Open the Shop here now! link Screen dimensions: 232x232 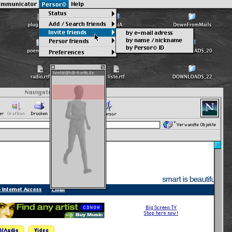(161, 213)
